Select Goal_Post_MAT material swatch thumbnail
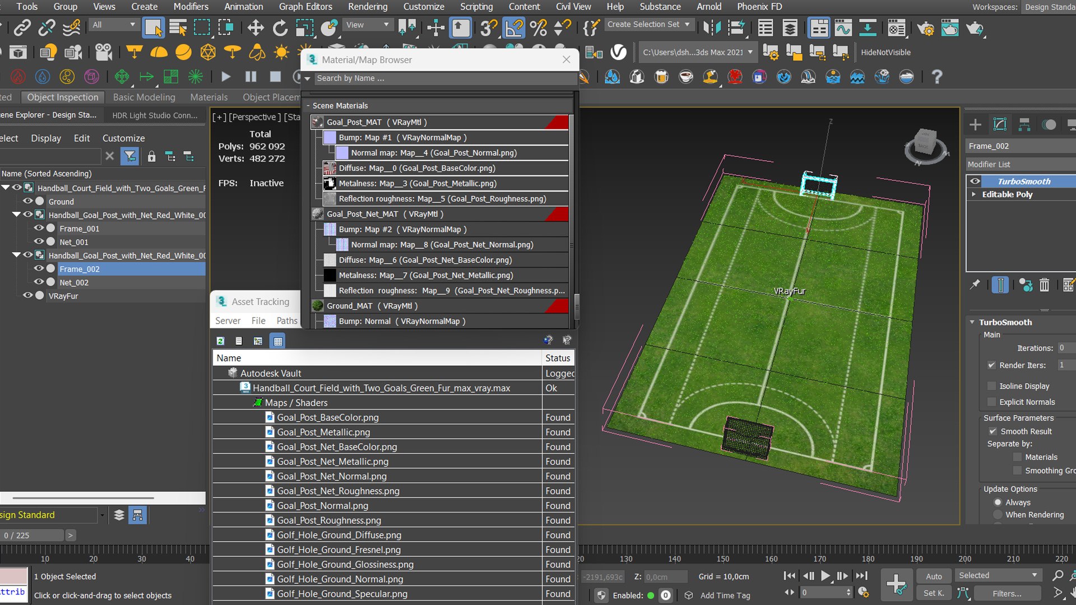The height and width of the screenshot is (605, 1076). [x=318, y=122]
